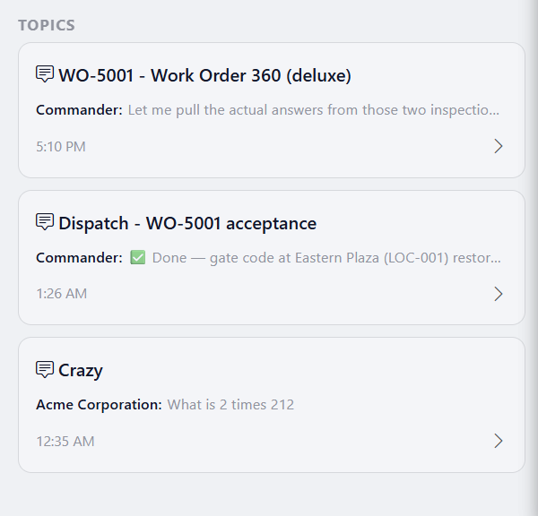Screen dimensions: 538x516
Task: Expand the Crazy topic chevron arrow
Action: tap(499, 441)
